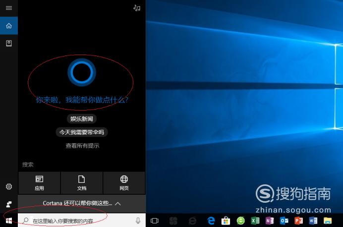Filter search by 文档
This screenshot has width=343, height=227.
point(82,183)
